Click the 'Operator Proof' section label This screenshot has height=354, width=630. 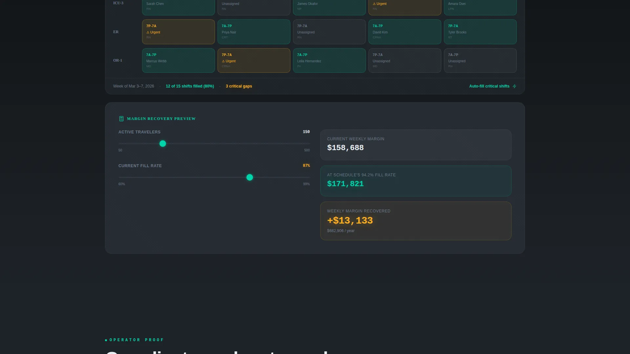pos(136,340)
